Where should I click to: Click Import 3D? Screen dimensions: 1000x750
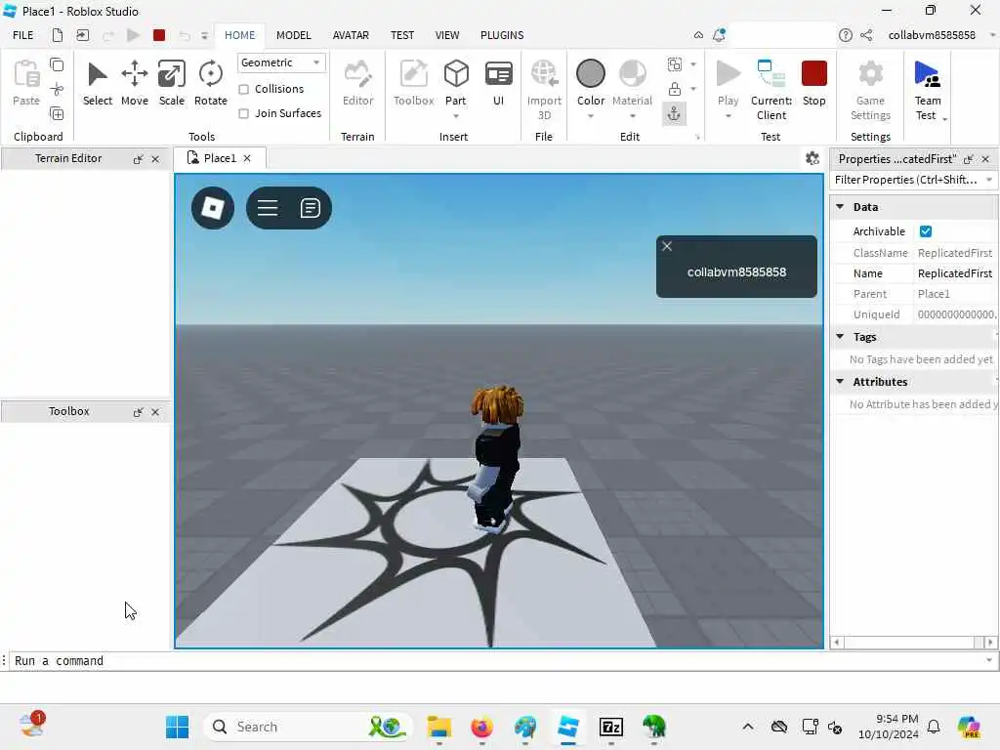544,89
